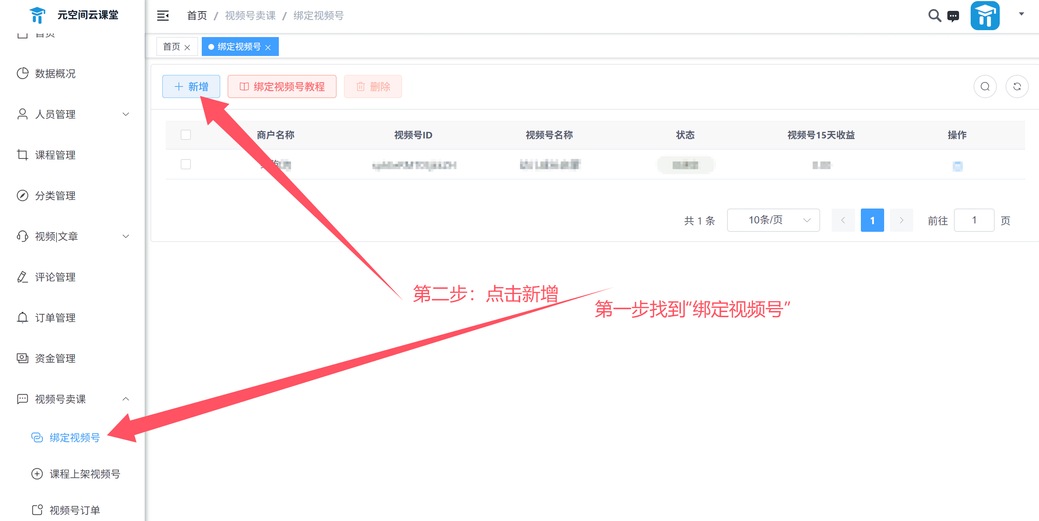
Task: Expand the 人员管理 sidebar group
Action: [126, 114]
